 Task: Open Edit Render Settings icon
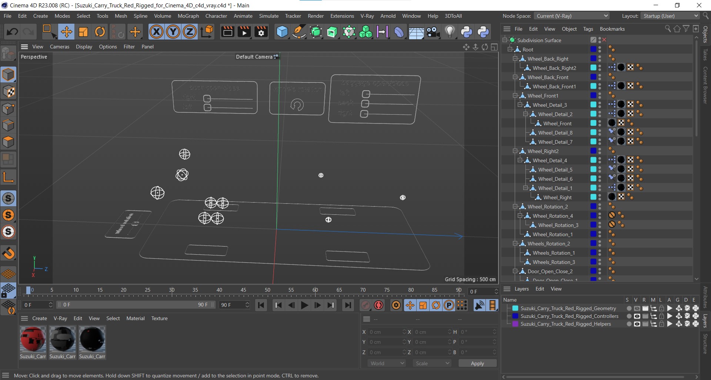261,32
